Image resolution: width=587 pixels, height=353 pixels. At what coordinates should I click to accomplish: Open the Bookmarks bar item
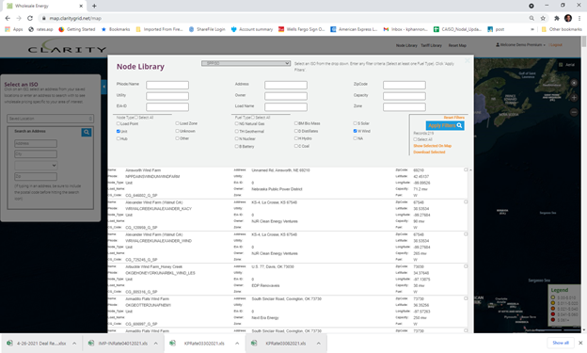pos(116,29)
